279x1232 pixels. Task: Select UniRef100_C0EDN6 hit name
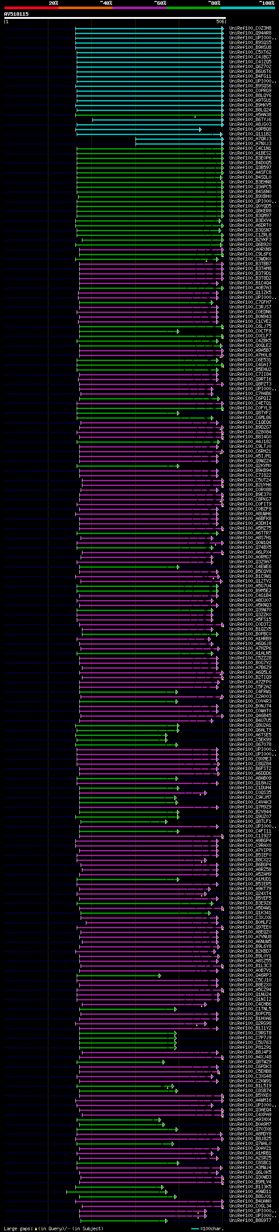coord(250,312)
